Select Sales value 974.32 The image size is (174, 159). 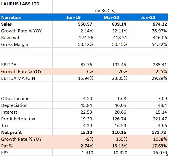(148, 24)
